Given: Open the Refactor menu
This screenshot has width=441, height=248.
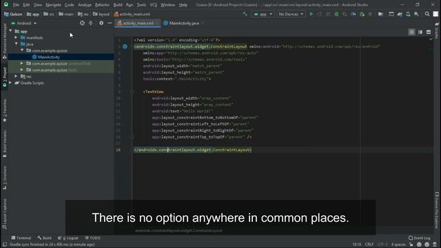Looking at the screenshot, I should (102, 5).
